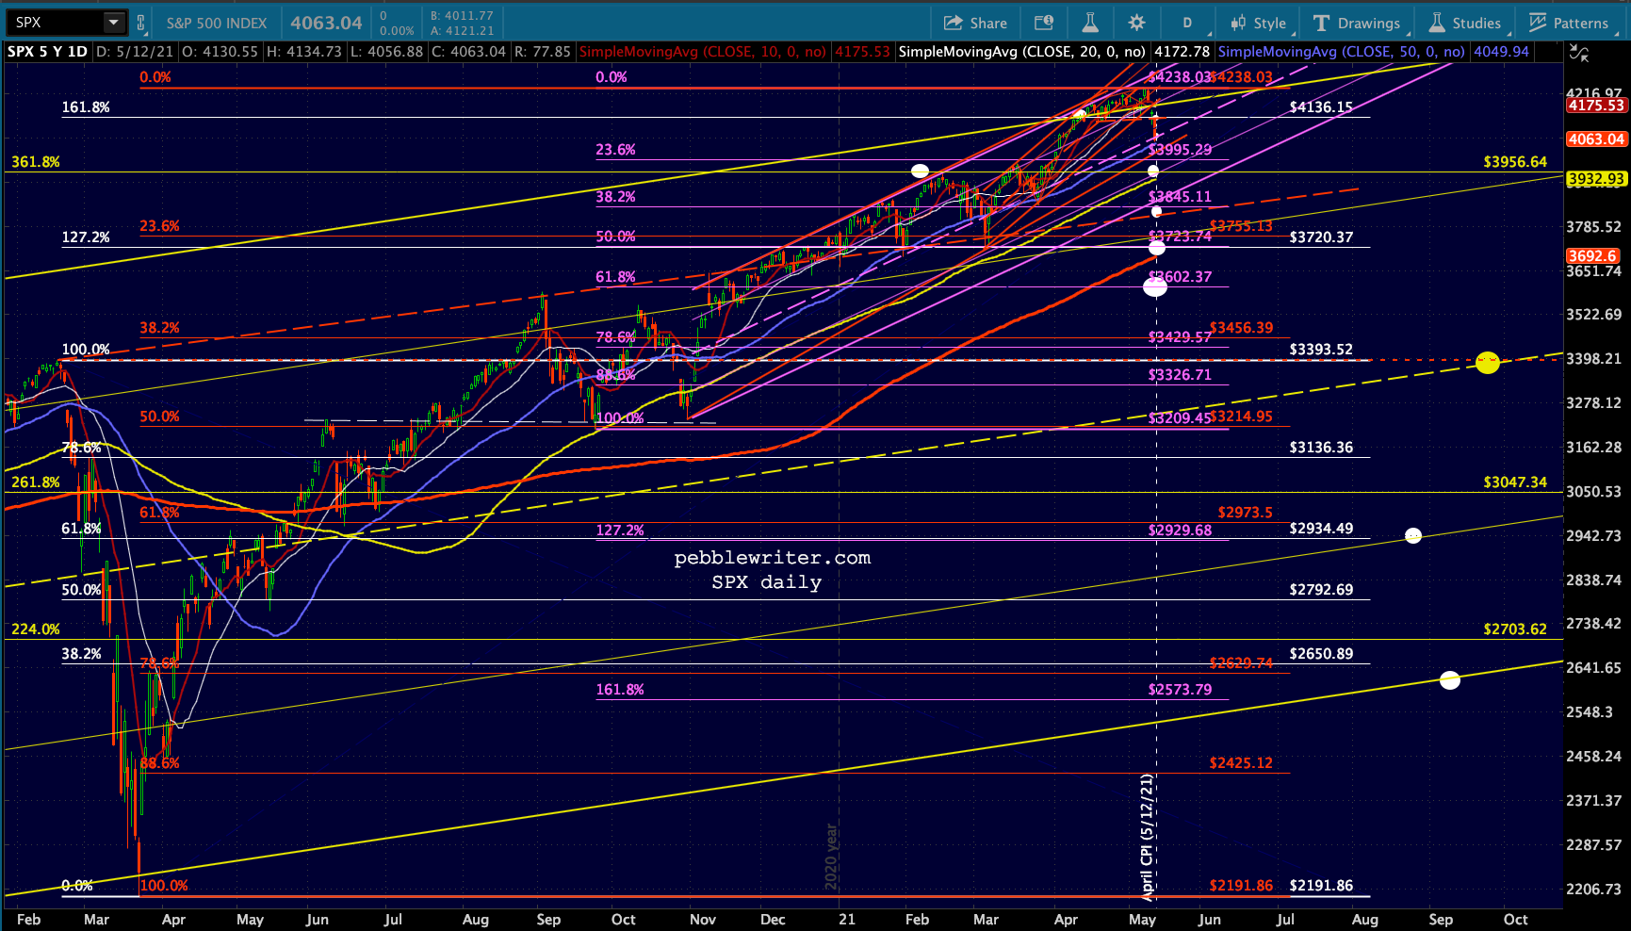Click the 361.8% yellow extension label
This screenshot has height=931, width=1631.
click(36, 162)
